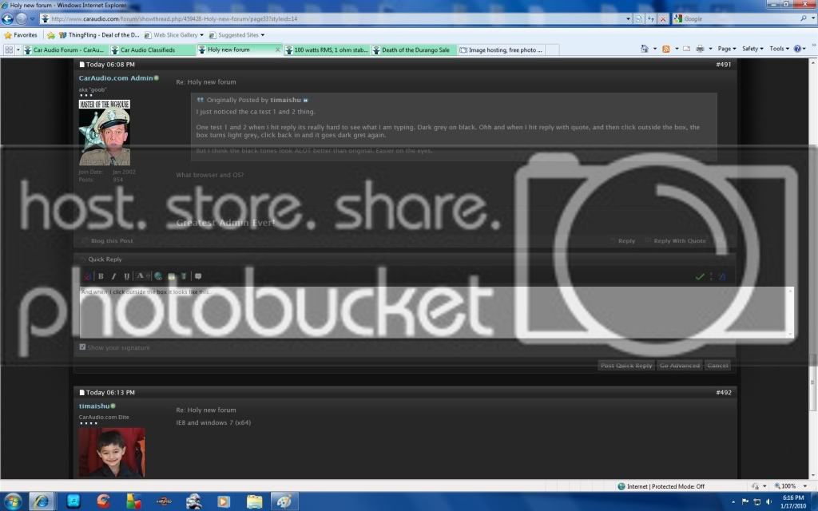This screenshot has height=511, width=818.
Task: Click the search magnifier icon
Action: click(x=804, y=18)
